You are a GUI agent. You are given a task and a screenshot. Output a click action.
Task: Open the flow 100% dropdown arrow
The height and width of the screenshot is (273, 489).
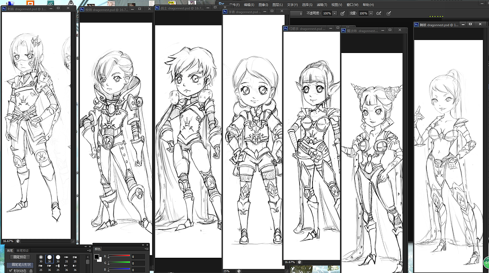point(371,13)
